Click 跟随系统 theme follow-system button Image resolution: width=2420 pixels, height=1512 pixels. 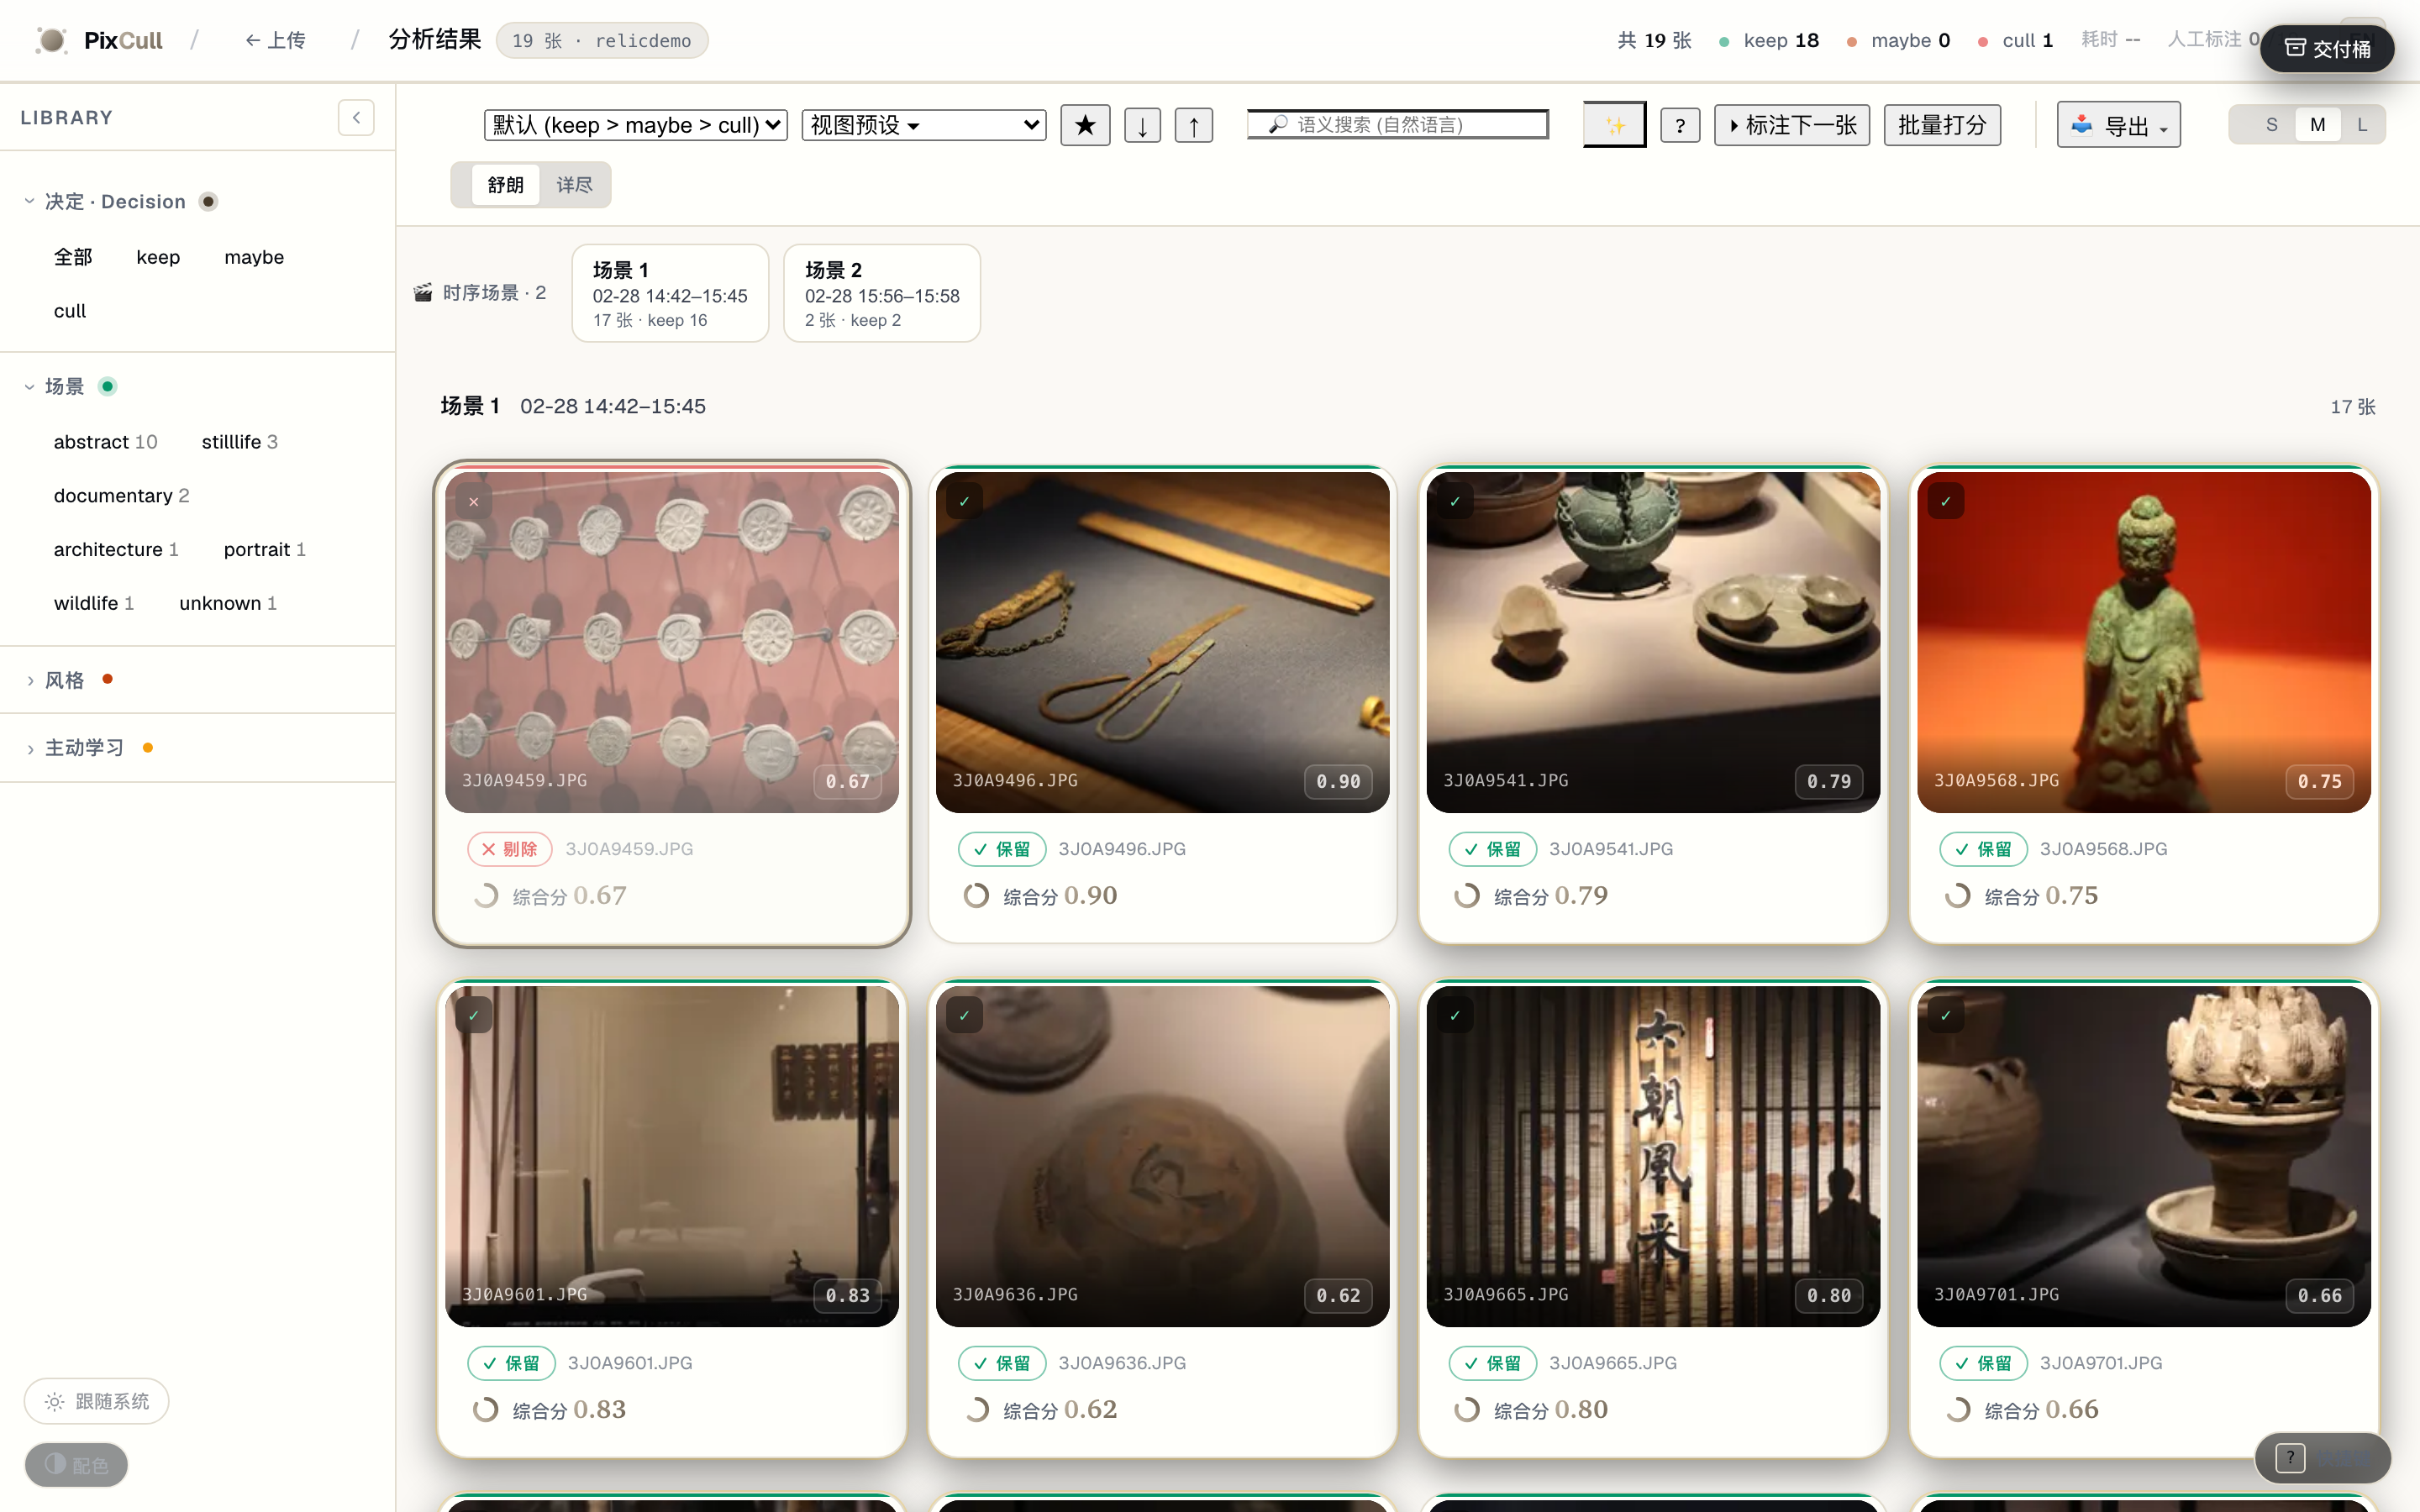(97, 1401)
